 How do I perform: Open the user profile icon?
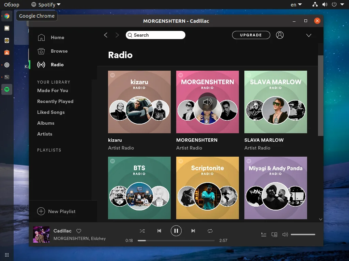pos(280,35)
